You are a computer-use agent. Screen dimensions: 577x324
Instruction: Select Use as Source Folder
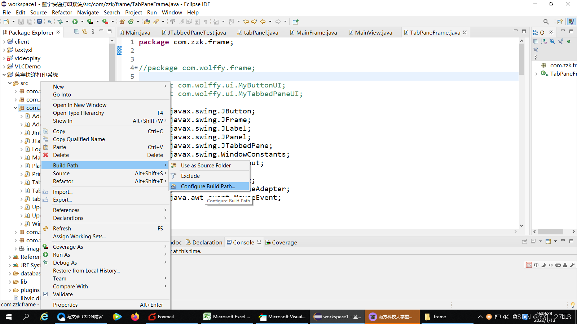tap(206, 165)
